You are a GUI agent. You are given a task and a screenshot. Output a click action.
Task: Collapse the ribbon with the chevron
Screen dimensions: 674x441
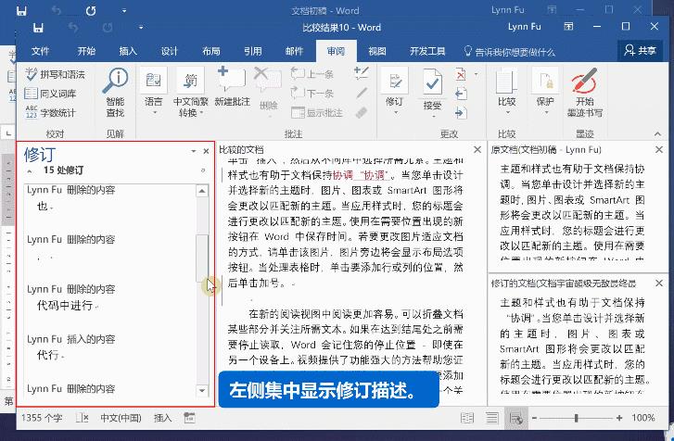[657, 134]
